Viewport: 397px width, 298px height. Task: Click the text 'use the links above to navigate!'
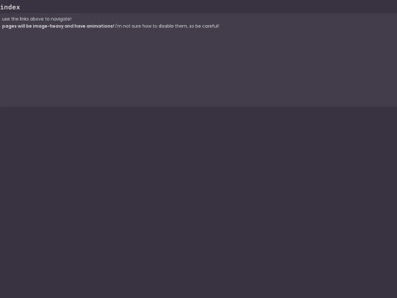(37, 19)
